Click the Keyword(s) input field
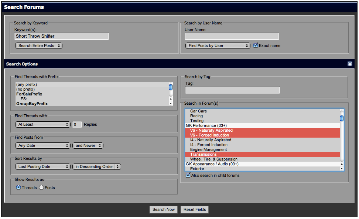Screen dimensions: 359x219 (62, 36)
